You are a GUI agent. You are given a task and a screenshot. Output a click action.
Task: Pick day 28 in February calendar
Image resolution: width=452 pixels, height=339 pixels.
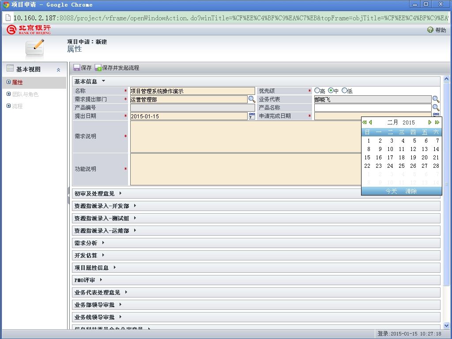pyautogui.click(x=436, y=166)
